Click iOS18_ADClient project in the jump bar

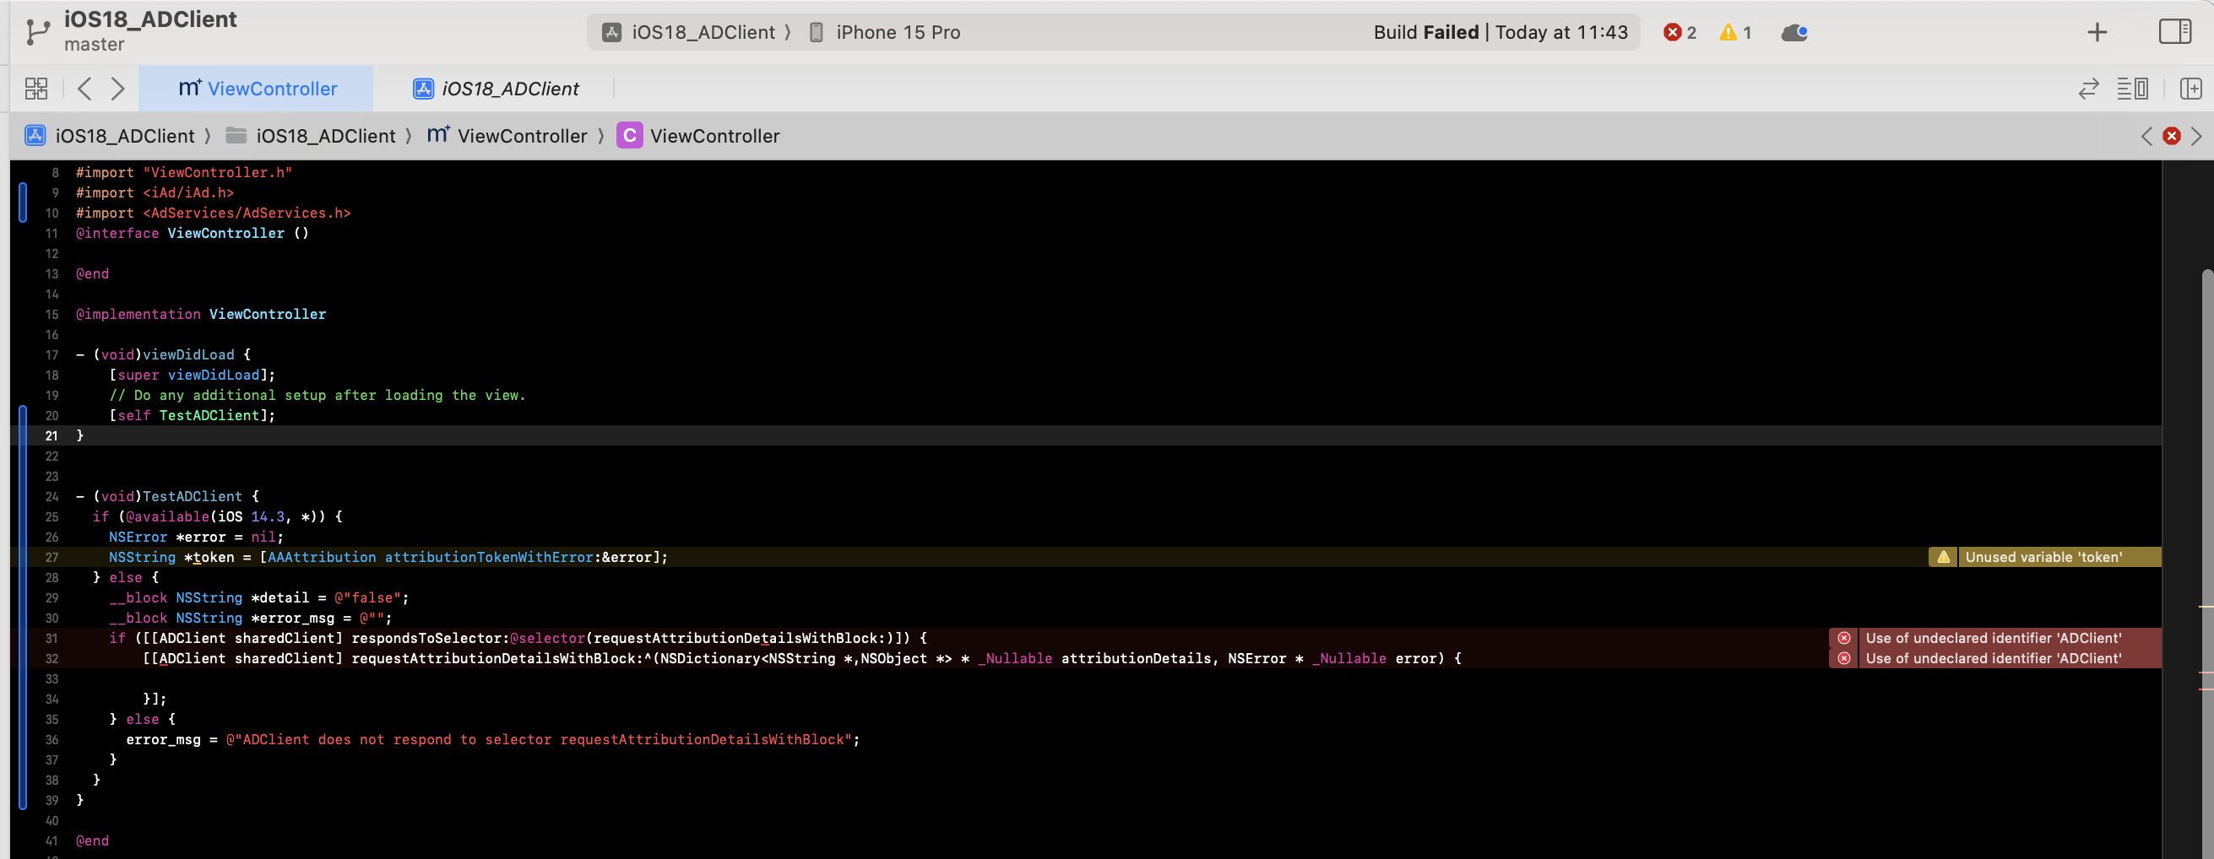(x=110, y=136)
